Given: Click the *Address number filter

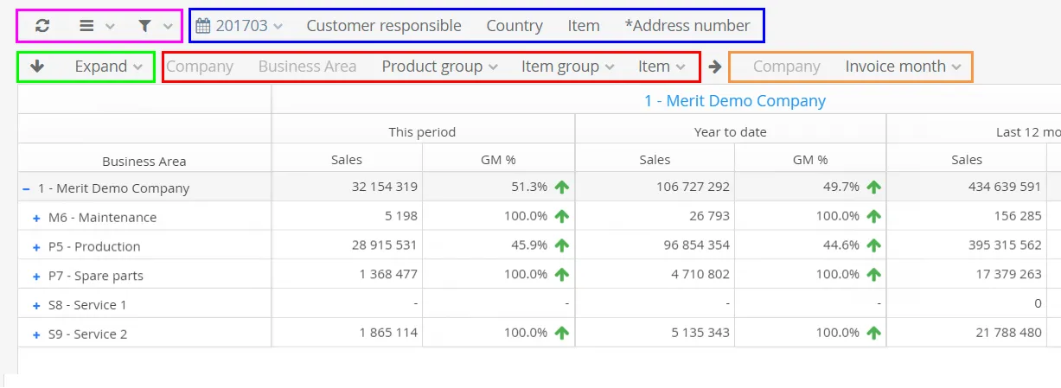Looking at the screenshot, I should (687, 26).
